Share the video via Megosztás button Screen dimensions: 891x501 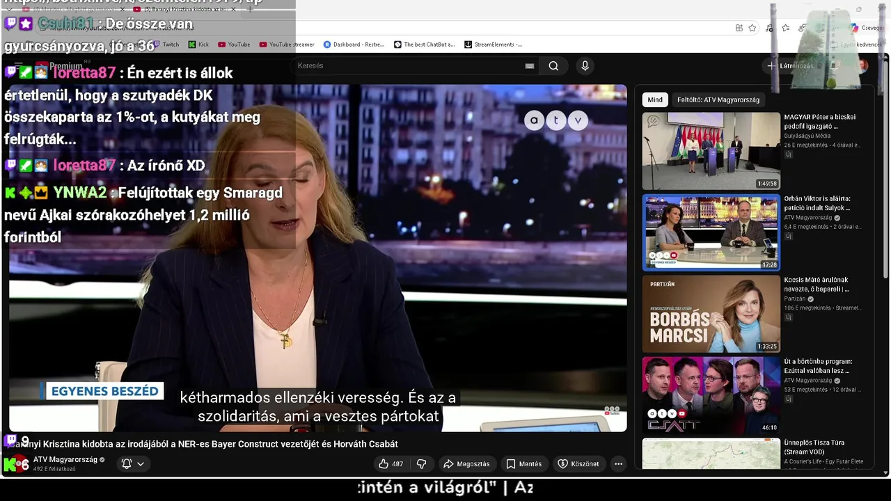(x=466, y=463)
